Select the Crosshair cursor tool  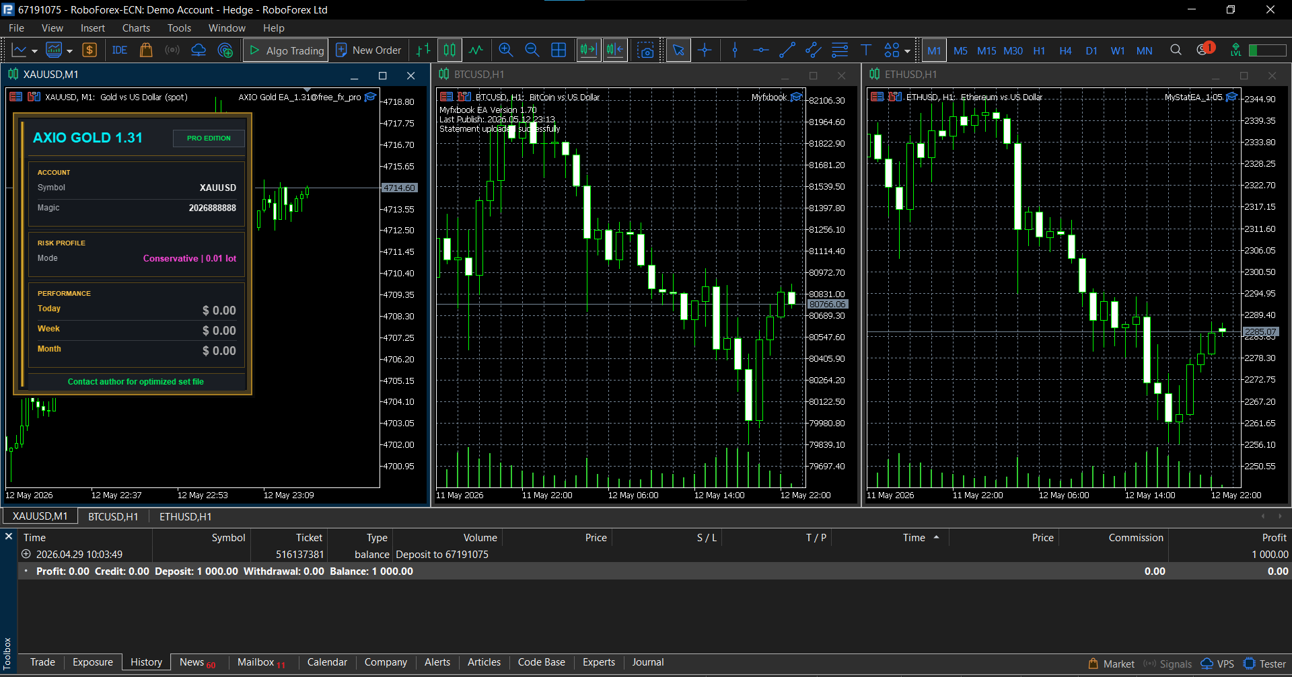(x=705, y=50)
